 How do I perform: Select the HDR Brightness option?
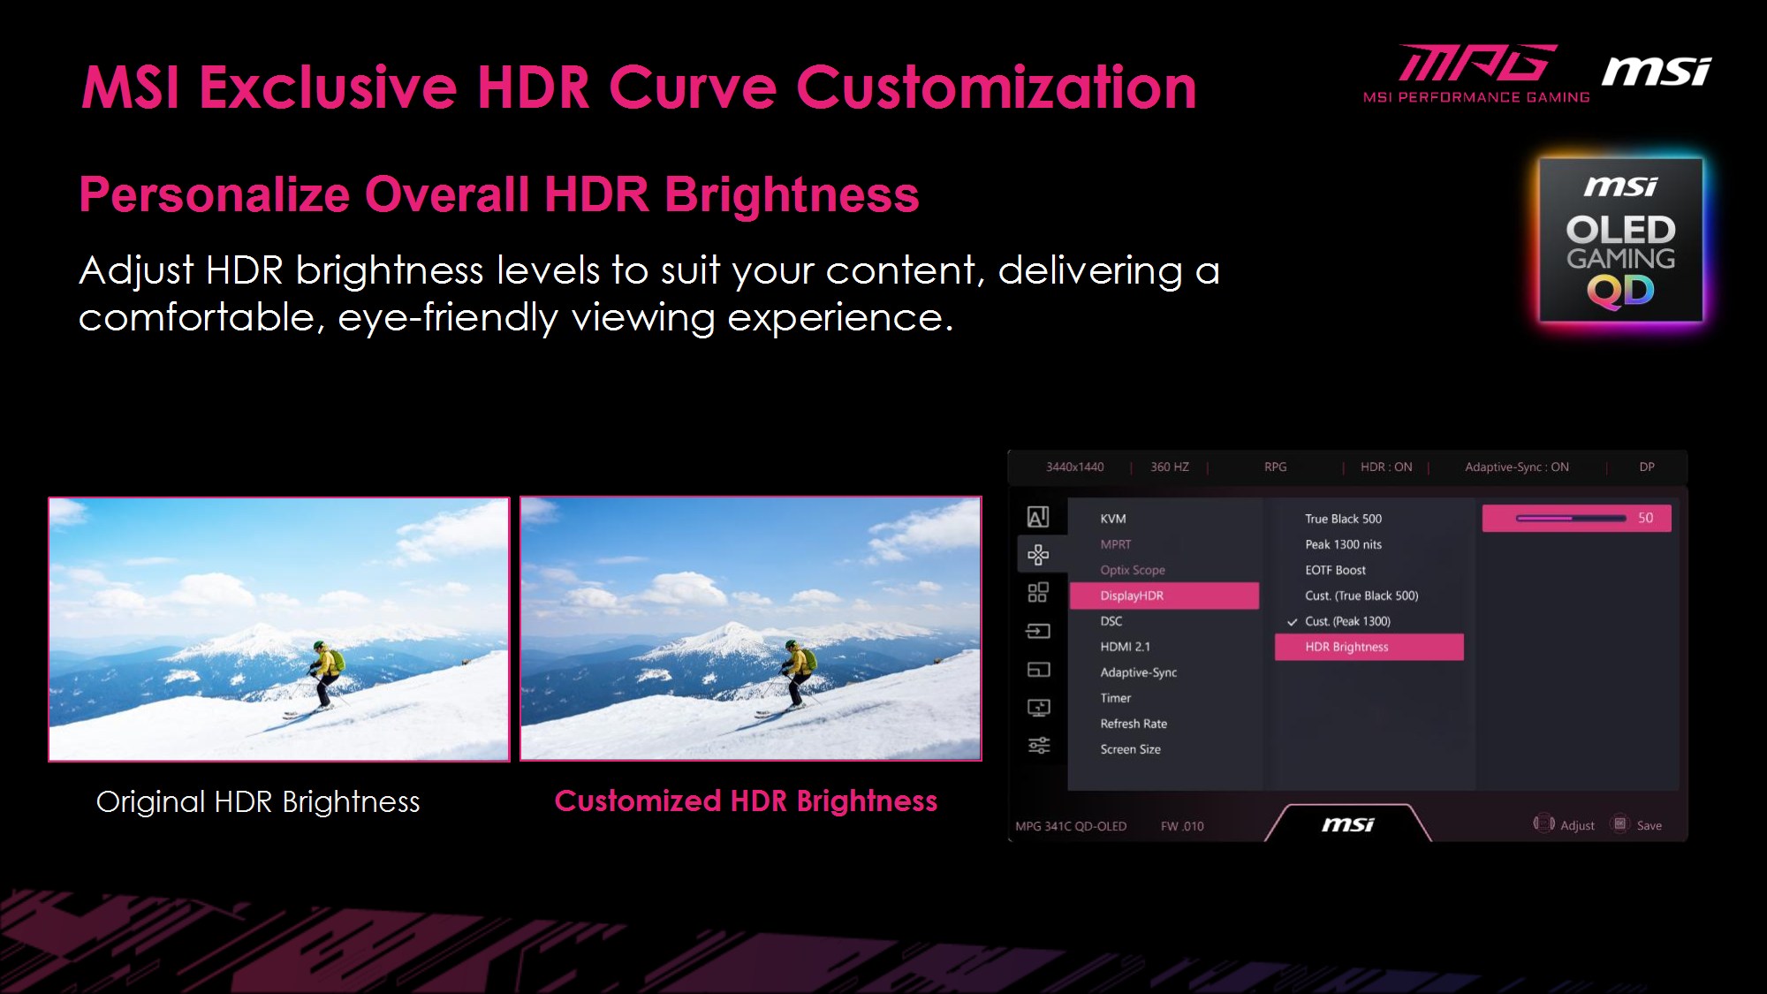point(1368,647)
